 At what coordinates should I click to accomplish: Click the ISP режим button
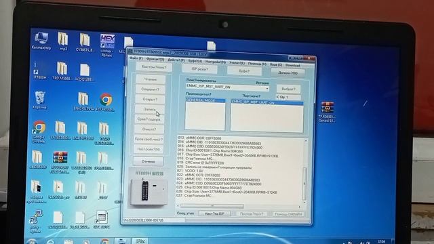(x=199, y=69)
